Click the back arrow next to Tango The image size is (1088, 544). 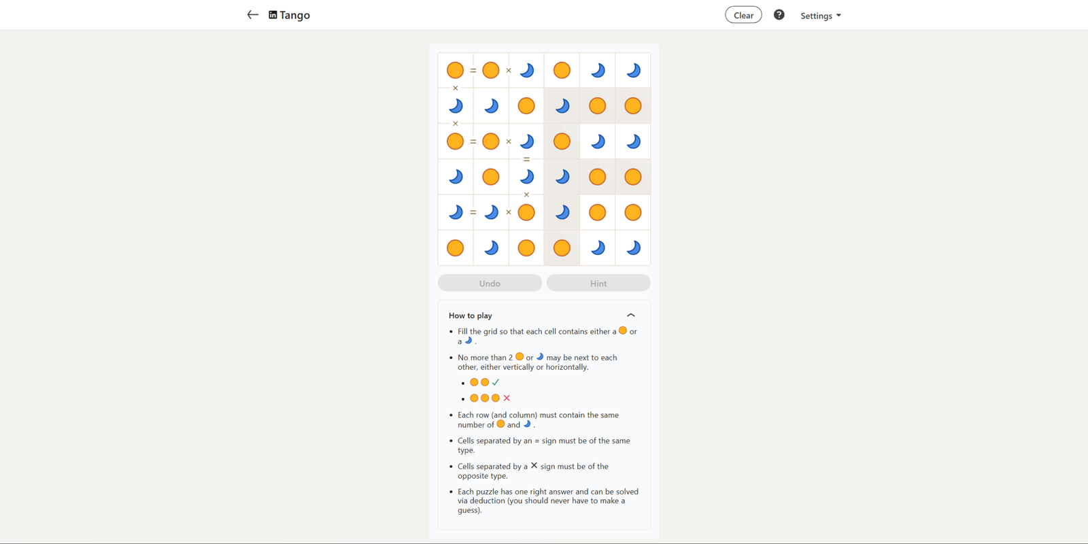[x=252, y=15]
